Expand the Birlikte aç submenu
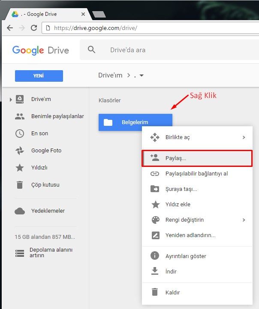This screenshot has width=259, height=309. (244, 137)
